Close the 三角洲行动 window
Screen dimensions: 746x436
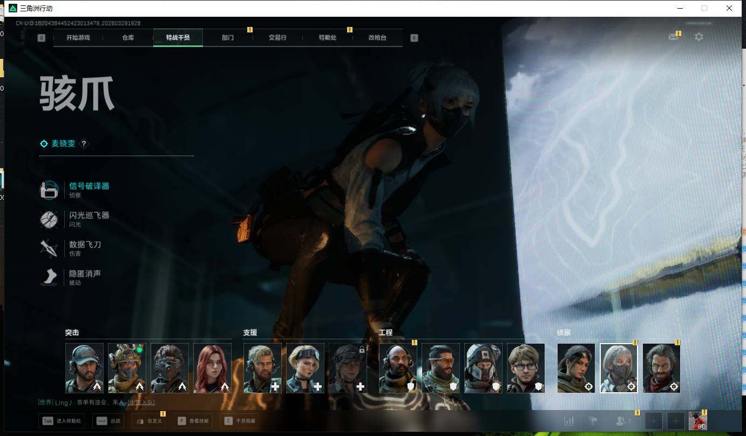coord(729,8)
